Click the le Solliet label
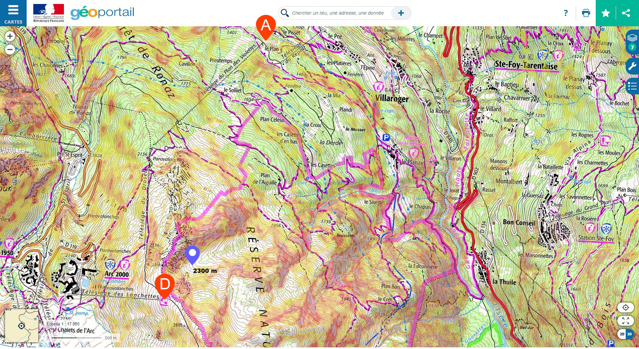 click(x=233, y=90)
